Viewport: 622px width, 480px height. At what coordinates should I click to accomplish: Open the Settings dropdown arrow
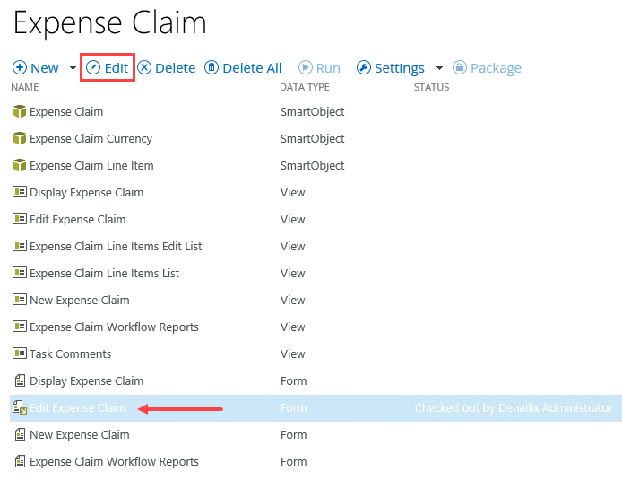439,69
